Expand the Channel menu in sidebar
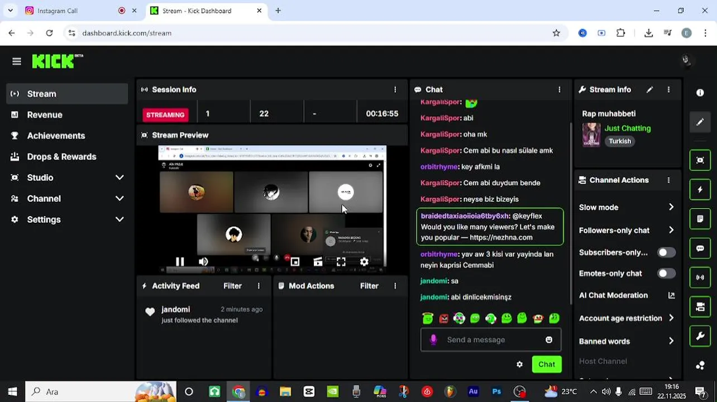 point(120,199)
